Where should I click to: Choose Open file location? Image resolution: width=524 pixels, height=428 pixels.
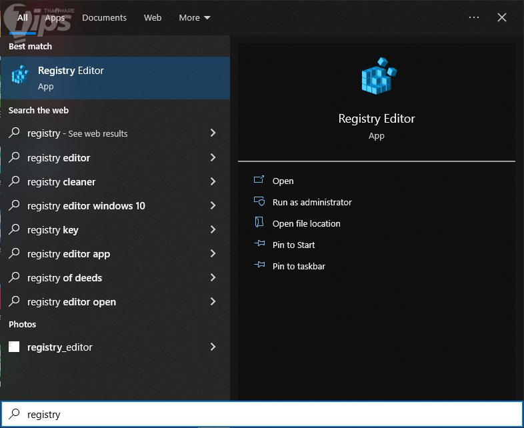[307, 224]
